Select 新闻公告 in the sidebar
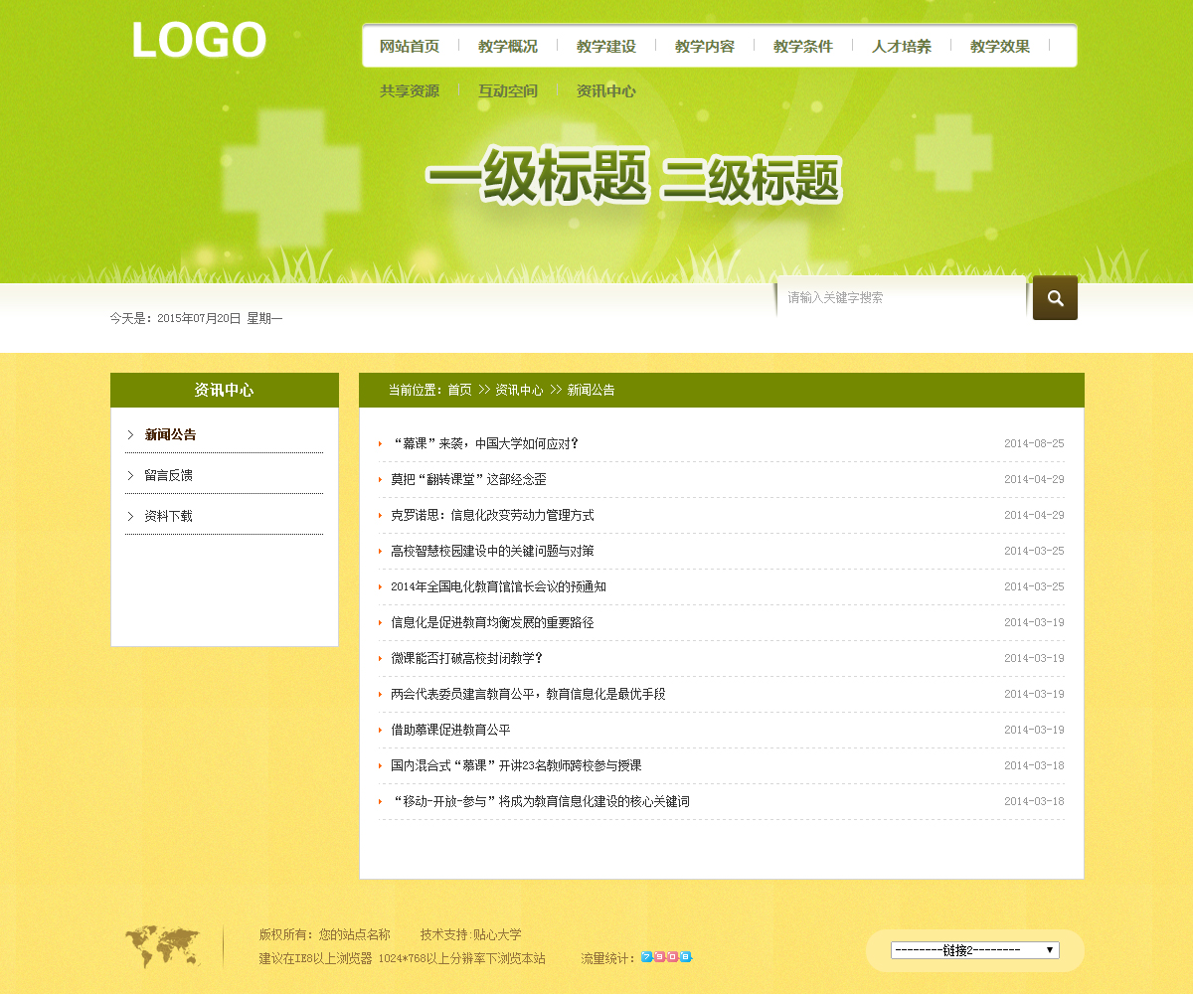This screenshot has height=994, width=1193. tap(171, 435)
